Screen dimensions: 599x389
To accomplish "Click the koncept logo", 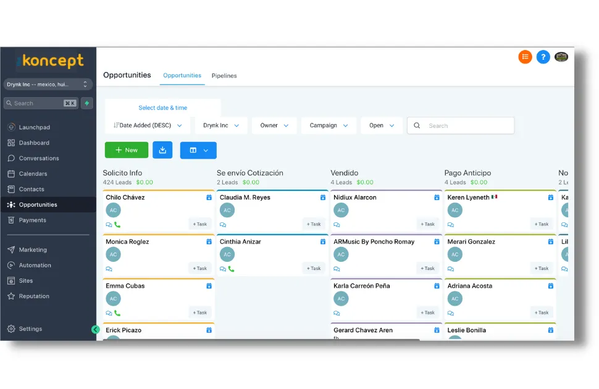I will pos(50,61).
